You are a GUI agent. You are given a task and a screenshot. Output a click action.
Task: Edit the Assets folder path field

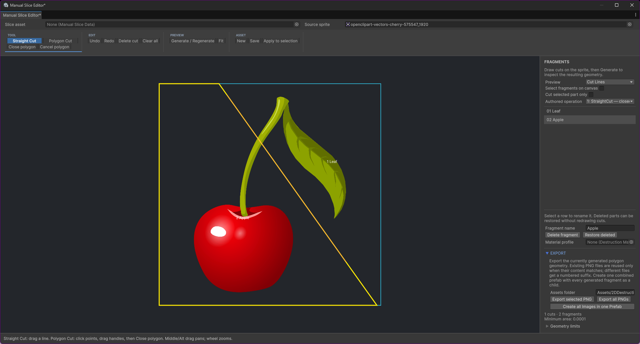tap(615, 293)
